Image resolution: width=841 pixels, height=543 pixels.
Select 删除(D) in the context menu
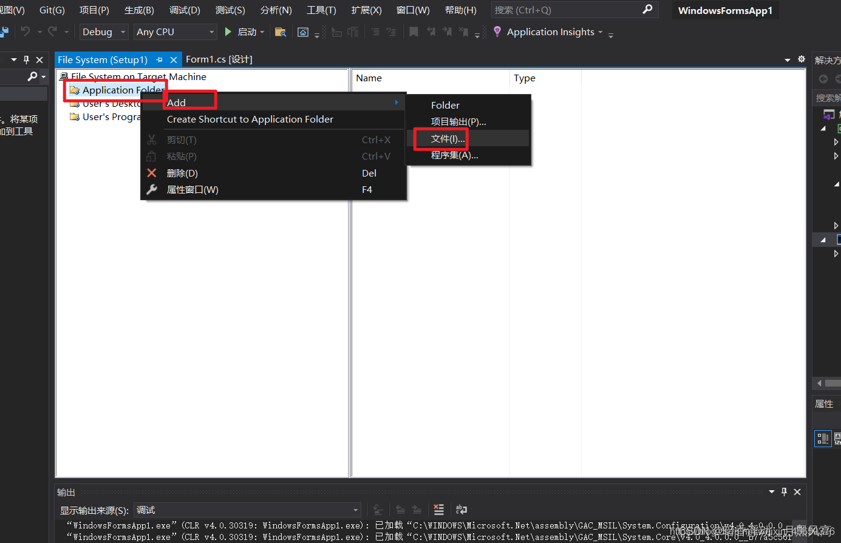(x=273, y=173)
